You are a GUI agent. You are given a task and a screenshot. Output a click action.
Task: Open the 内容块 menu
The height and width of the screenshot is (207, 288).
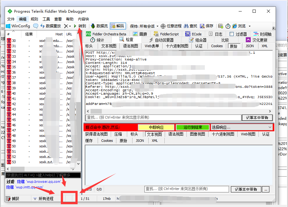83,19
